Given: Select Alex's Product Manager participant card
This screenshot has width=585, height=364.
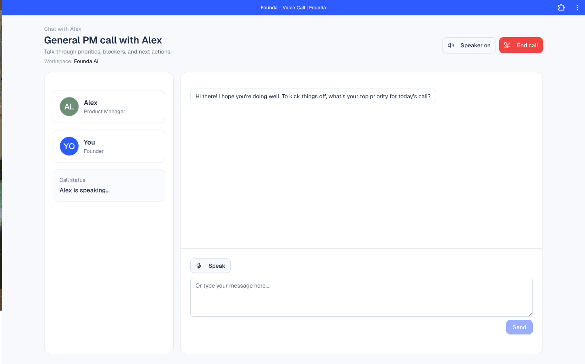Looking at the screenshot, I should (x=108, y=106).
